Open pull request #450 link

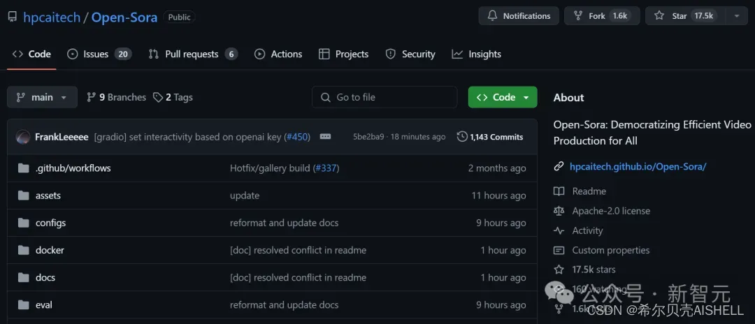pos(297,137)
